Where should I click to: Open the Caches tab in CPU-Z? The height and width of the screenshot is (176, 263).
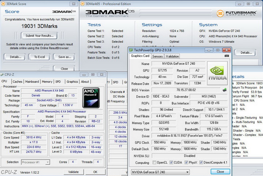coord(18,82)
